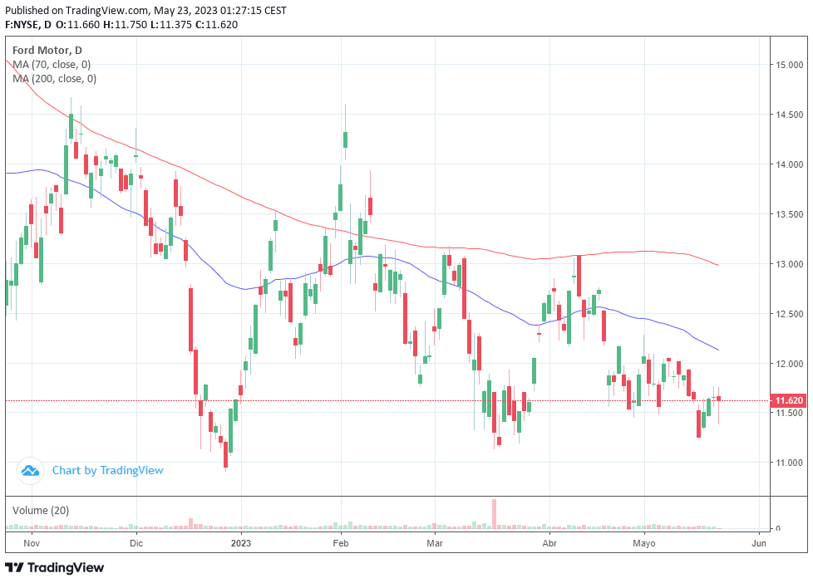This screenshot has height=583, width=813.
Task: Click the red 11.620 current price tag
Action: coord(789,400)
